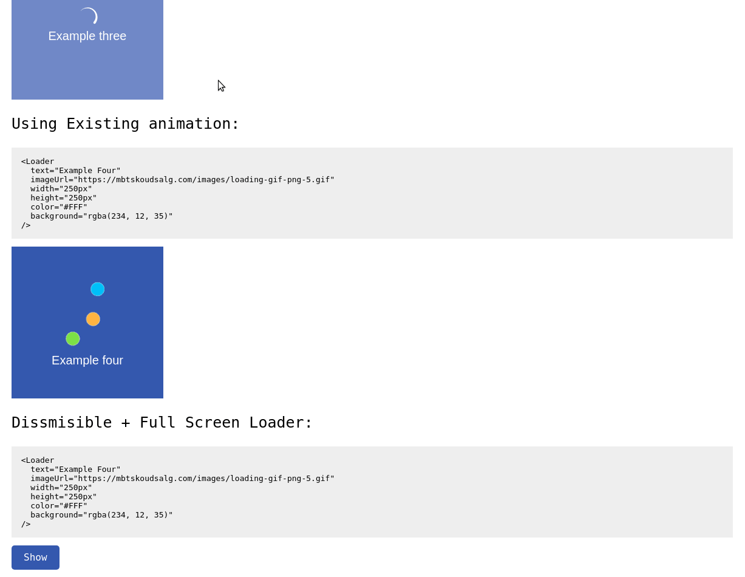Click the background="rgba(234, 12, 35)" line under Using Existing animation
Image resolution: width=745 pixels, height=577 pixels.
click(x=101, y=216)
